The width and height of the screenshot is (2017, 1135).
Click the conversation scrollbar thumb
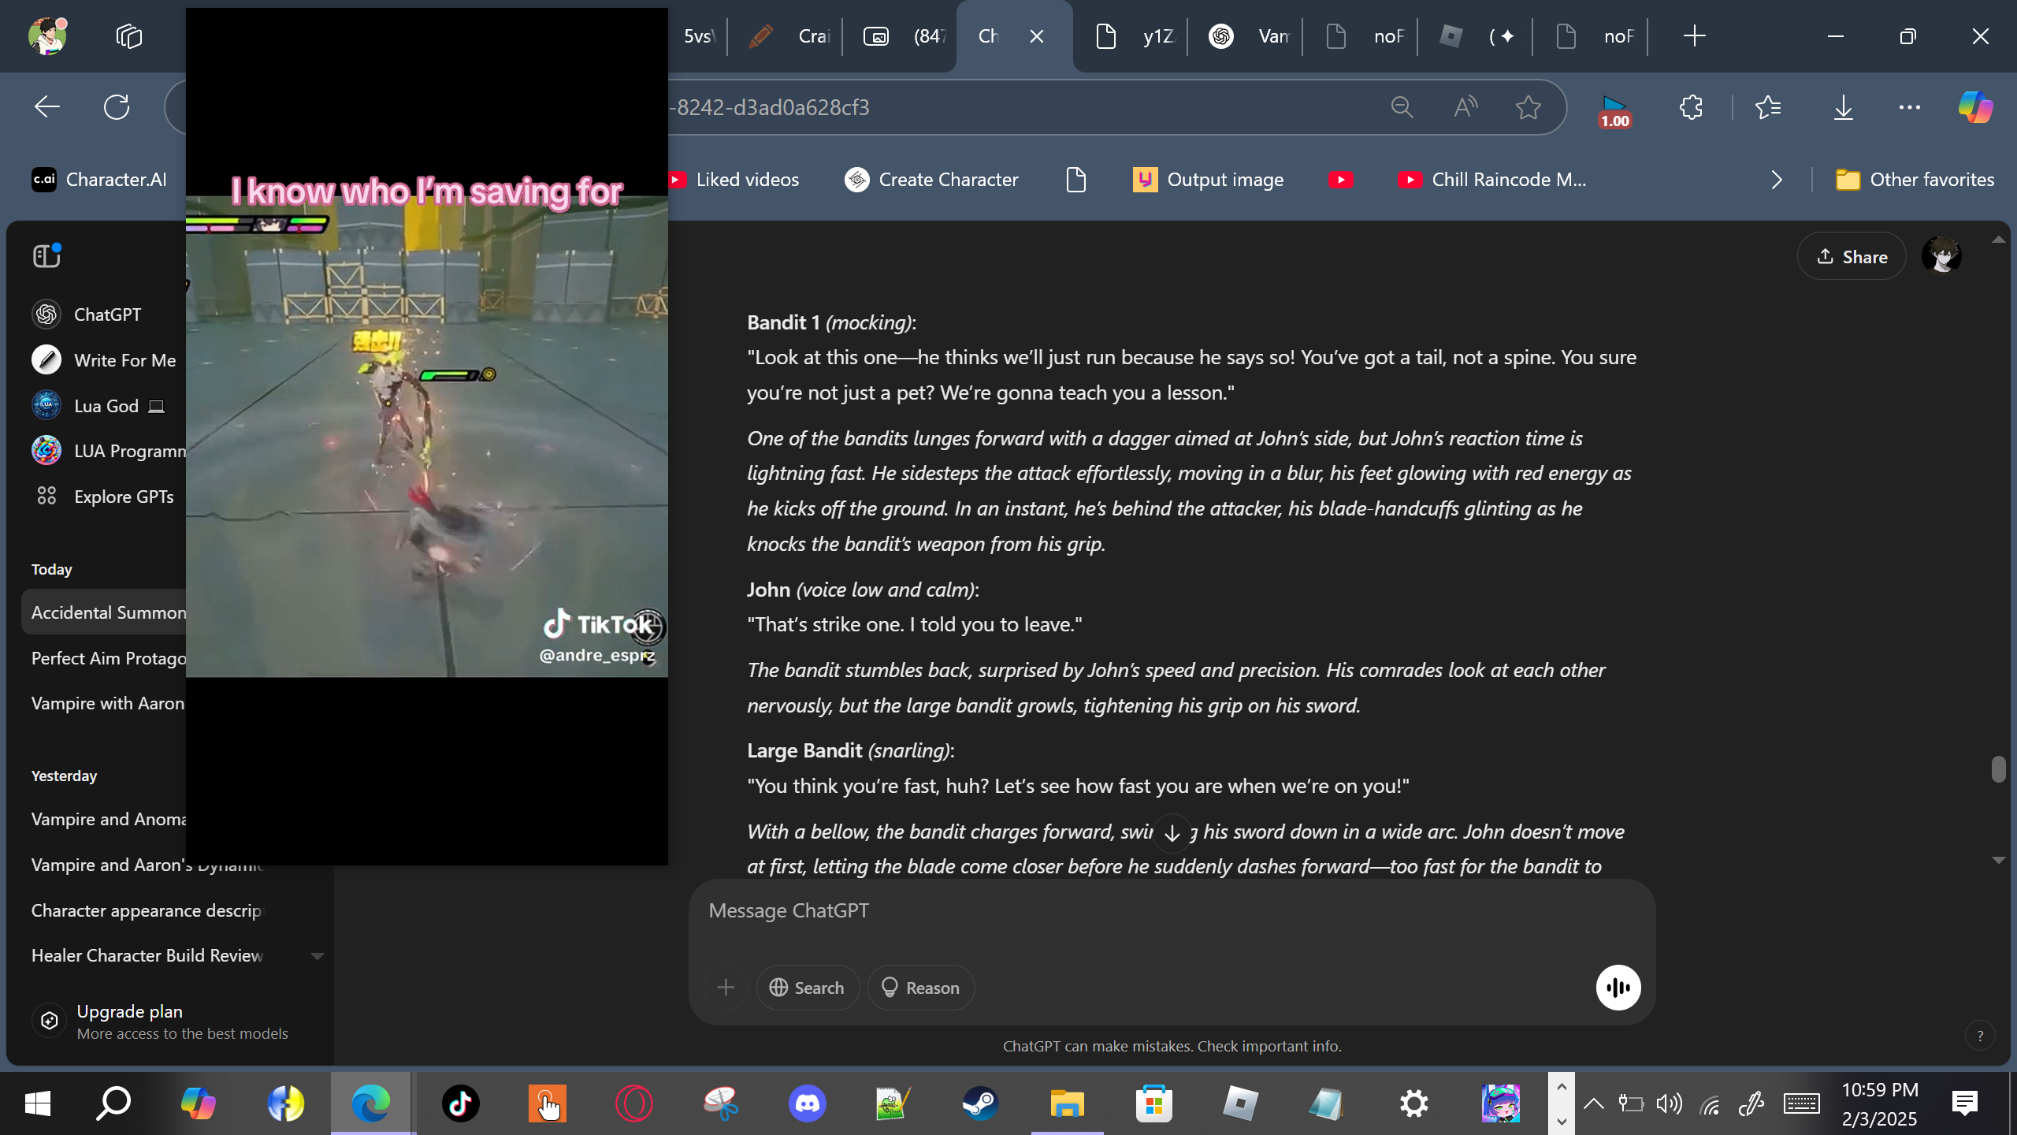(1998, 769)
